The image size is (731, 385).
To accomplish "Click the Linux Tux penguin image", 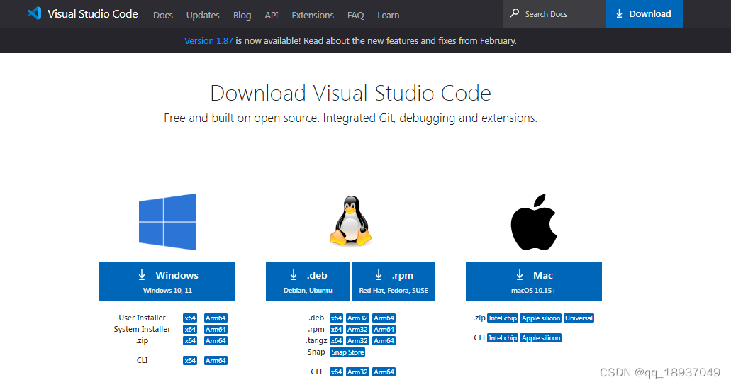I will (x=350, y=221).
